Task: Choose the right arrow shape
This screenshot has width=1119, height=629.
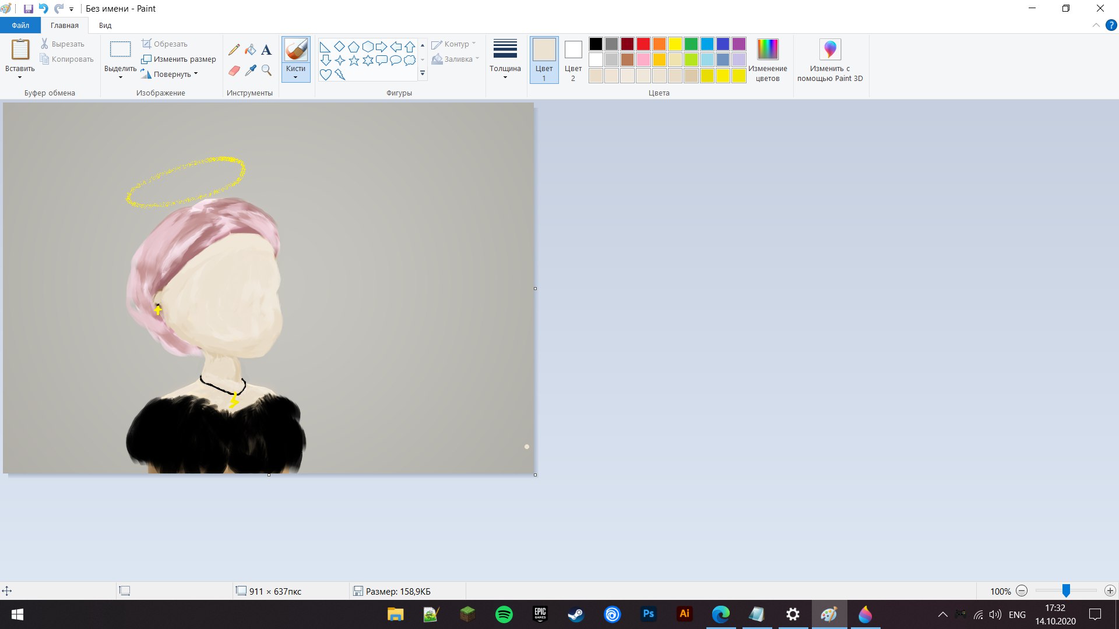Action: point(382,47)
